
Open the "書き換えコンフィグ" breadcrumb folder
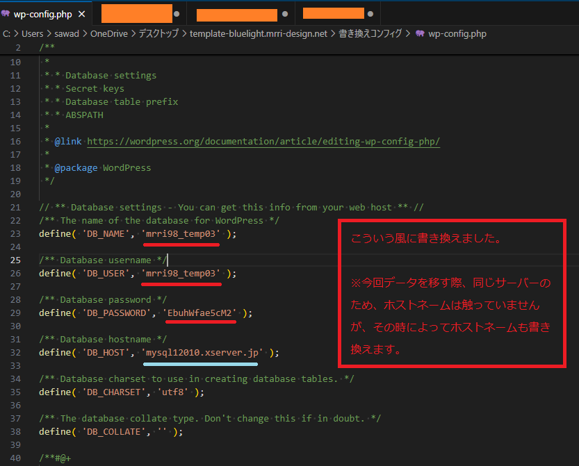coord(370,33)
